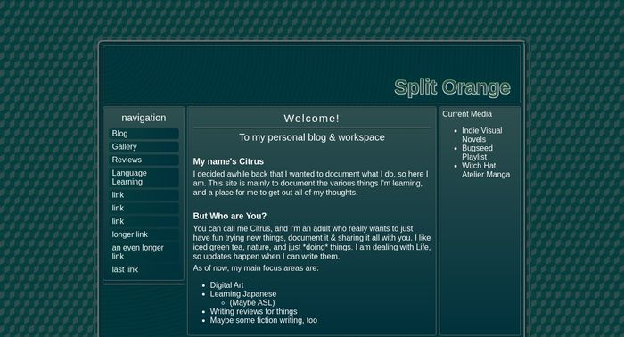Click the second plain 'link' navigation item
Screen dimensions: 624x337
pos(144,208)
